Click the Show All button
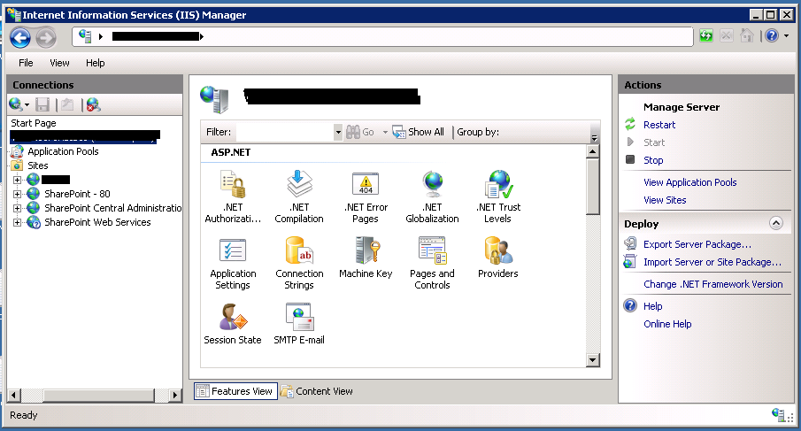Image resolution: width=801 pixels, height=431 pixels. pos(419,132)
